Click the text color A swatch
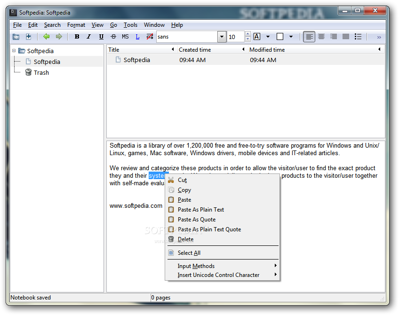Screen dimensions: 399x315 click(x=257, y=37)
